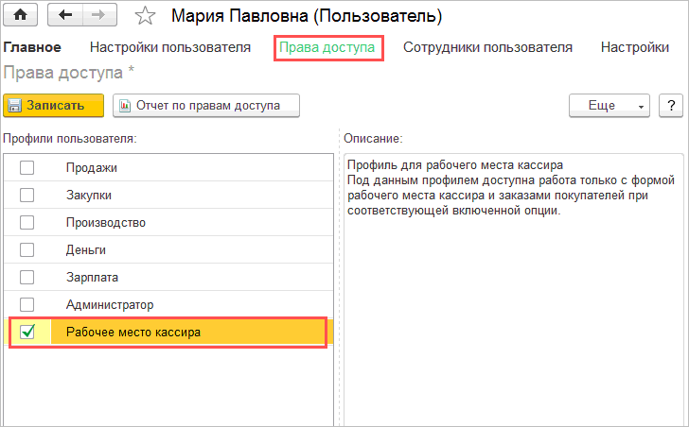Go forward with the right arrow
689x427 pixels.
point(98,15)
